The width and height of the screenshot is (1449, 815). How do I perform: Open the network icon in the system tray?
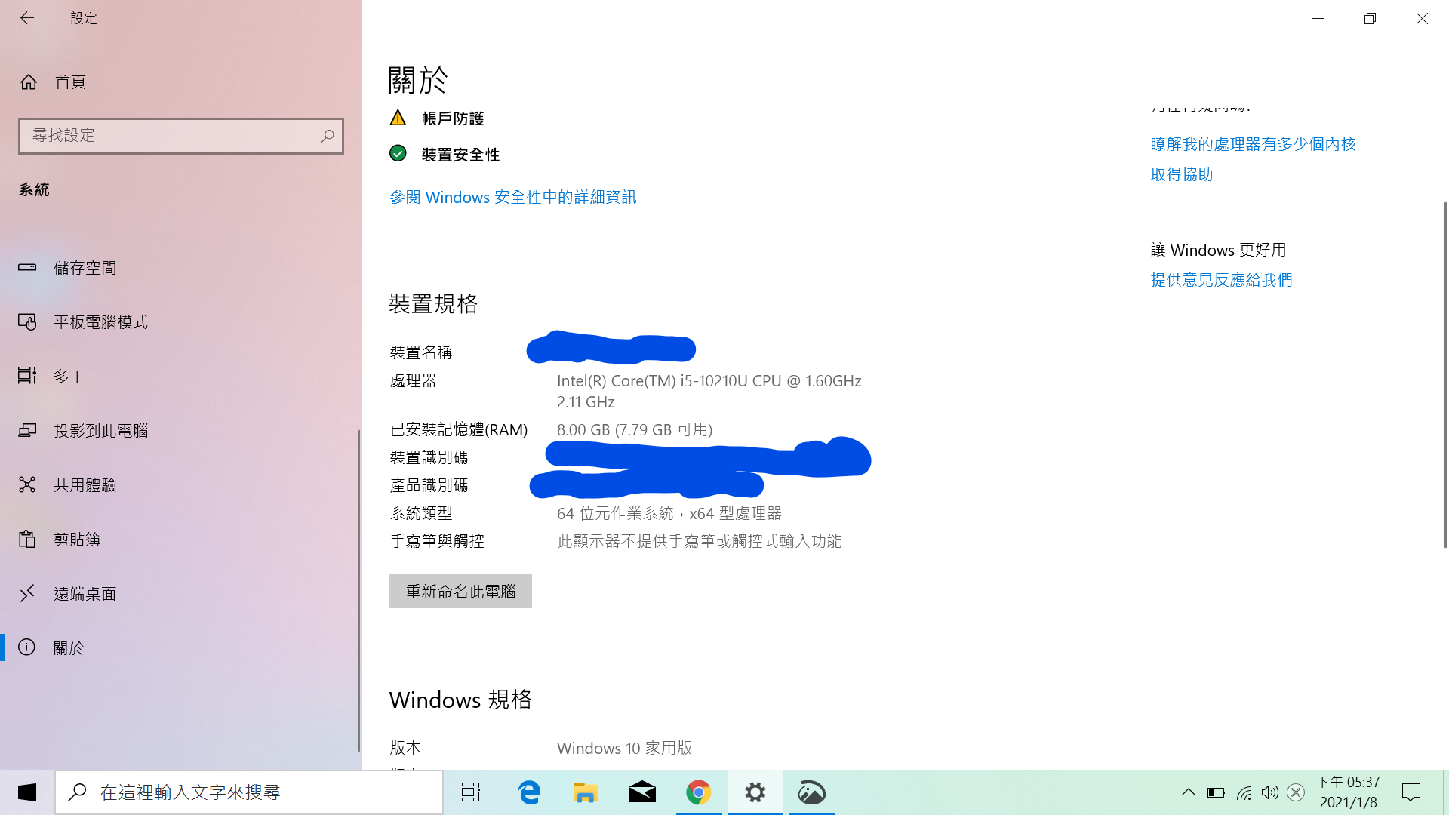pyautogui.click(x=1244, y=792)
